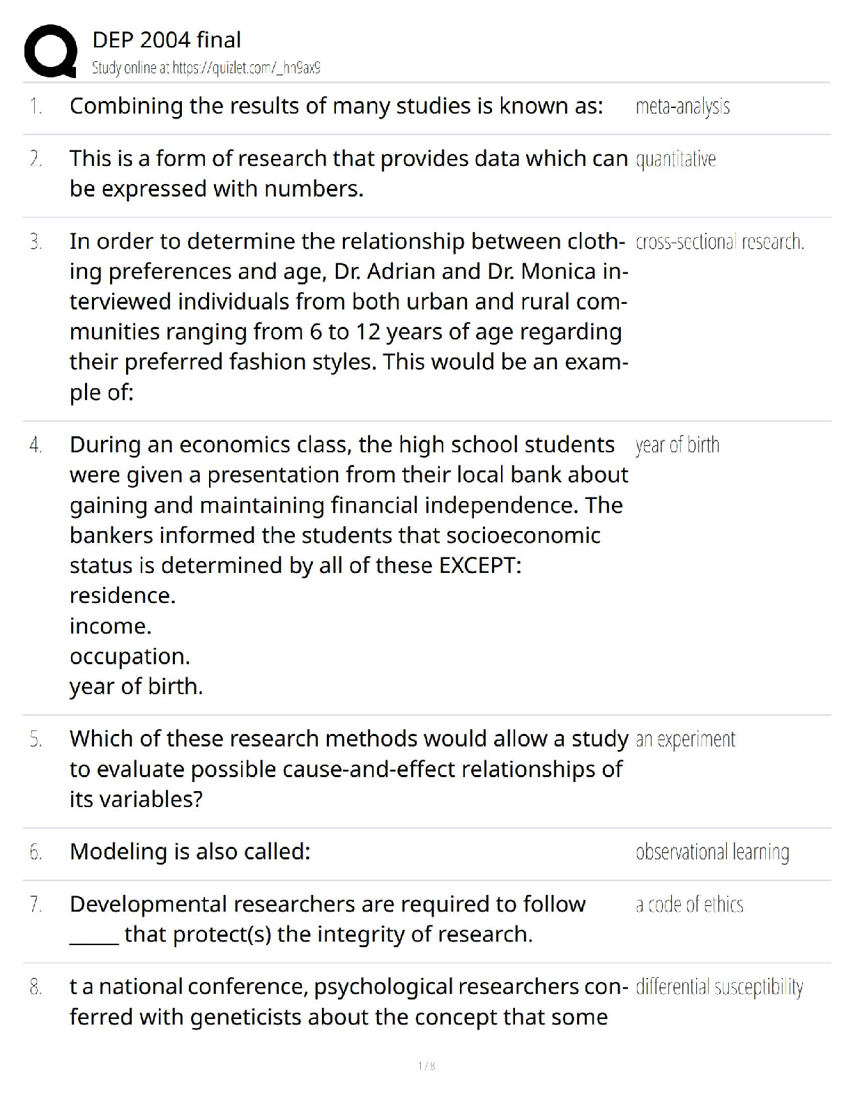Click question 3 about clothing preferences and age
This screenshot has height=1104, width=853.
(348, 316)
